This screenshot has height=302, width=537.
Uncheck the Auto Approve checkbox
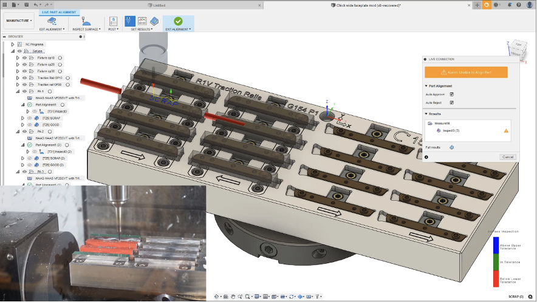tap(452, 95)
